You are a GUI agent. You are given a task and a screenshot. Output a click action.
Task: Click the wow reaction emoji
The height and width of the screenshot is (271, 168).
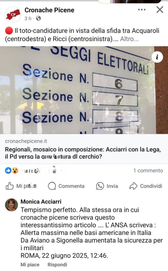15,171
